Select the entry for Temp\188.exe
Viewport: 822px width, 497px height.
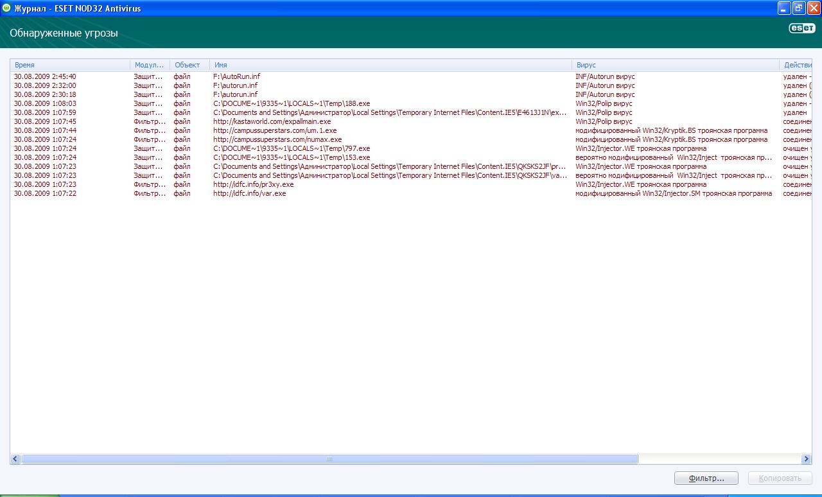411,103
